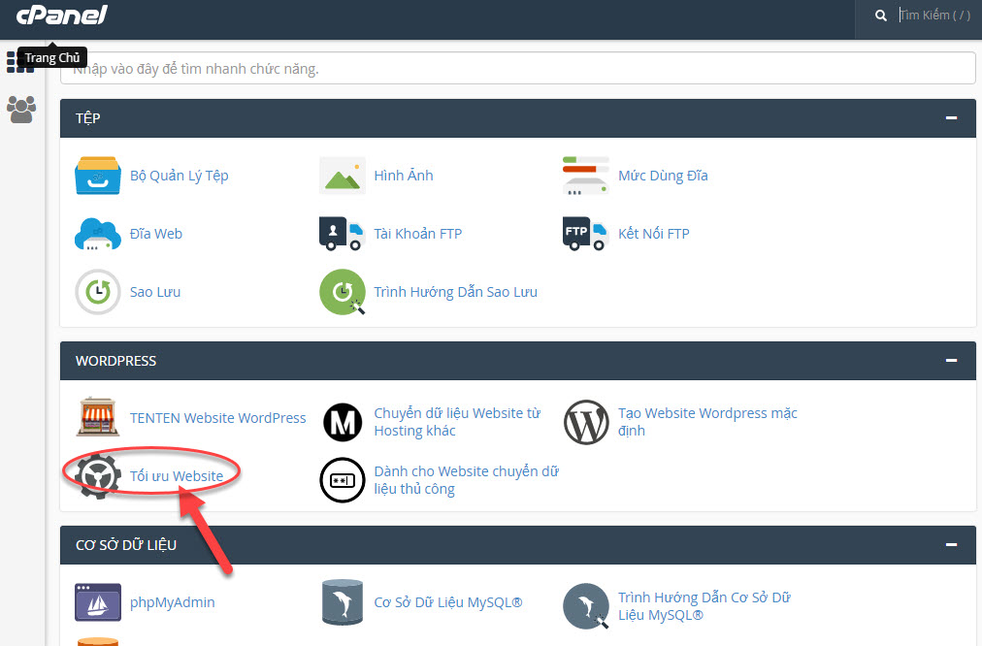The width and height of the screenshot is (982, 646).
Task: Open the Mức Dùng Đĩa disk usage icon
Action: (585, 176)
